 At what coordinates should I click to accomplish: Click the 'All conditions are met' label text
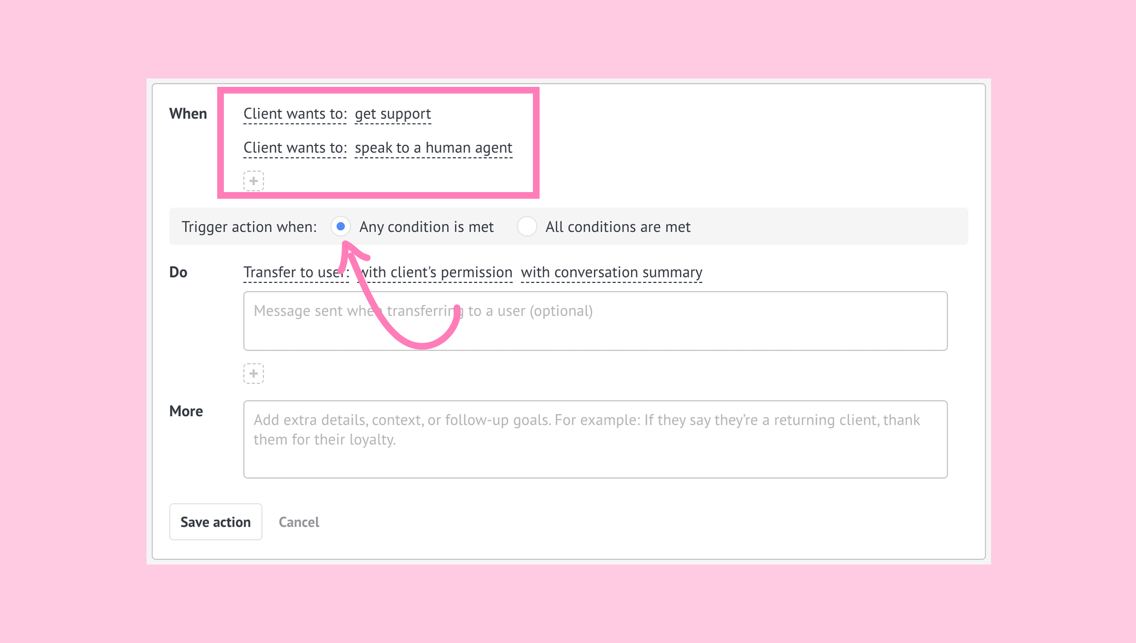coord(617,227)
